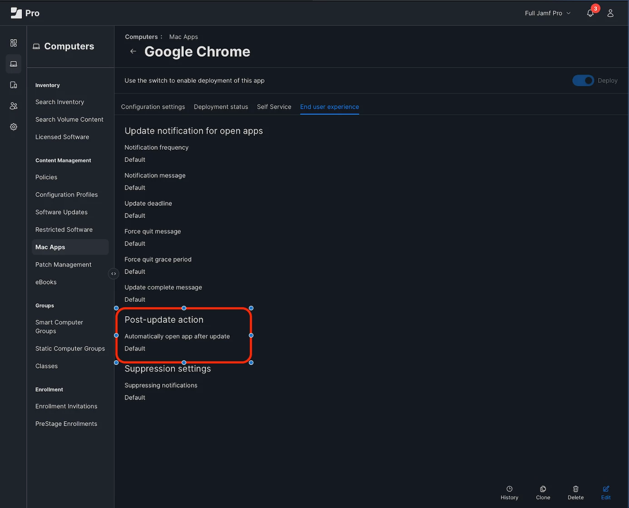Screen dimensions: 629x508
Task: Open Policies in the sidebar
Action: point(46,177)
